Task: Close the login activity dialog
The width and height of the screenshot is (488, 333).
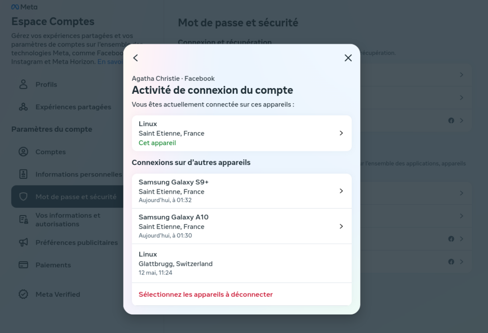Action: click(348, 58)
